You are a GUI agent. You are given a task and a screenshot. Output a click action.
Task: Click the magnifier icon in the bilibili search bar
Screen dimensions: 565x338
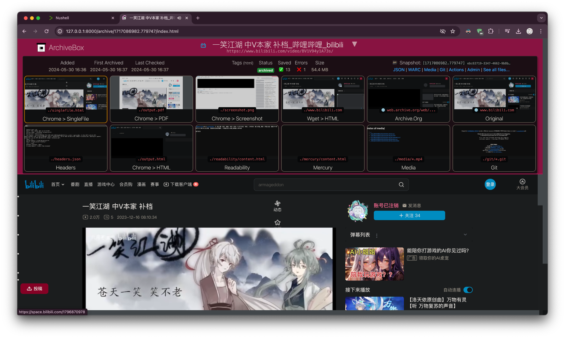click(x=401, y=185)
